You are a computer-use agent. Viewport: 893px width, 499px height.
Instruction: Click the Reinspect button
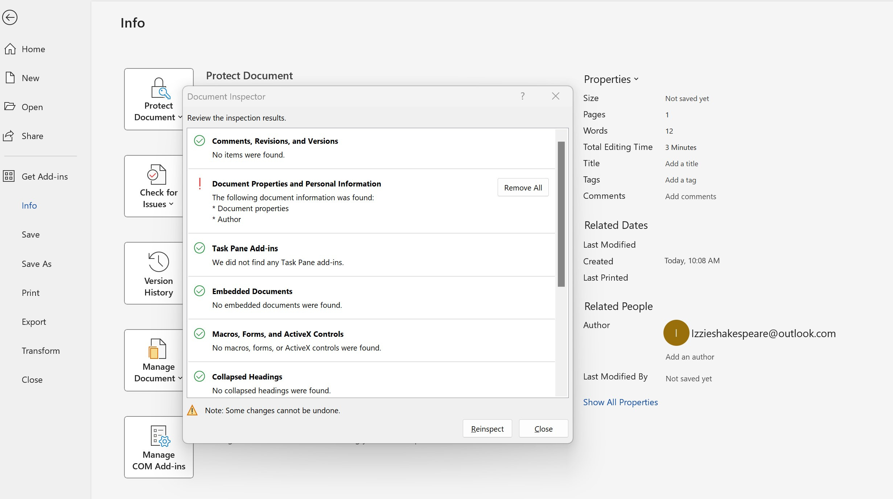click(x=487, y=429)
